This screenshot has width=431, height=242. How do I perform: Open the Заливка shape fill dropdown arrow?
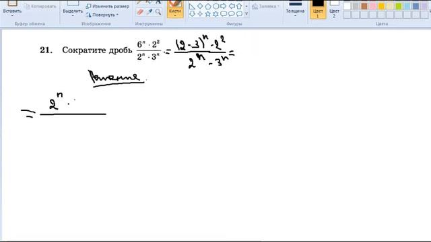point(278,6)
